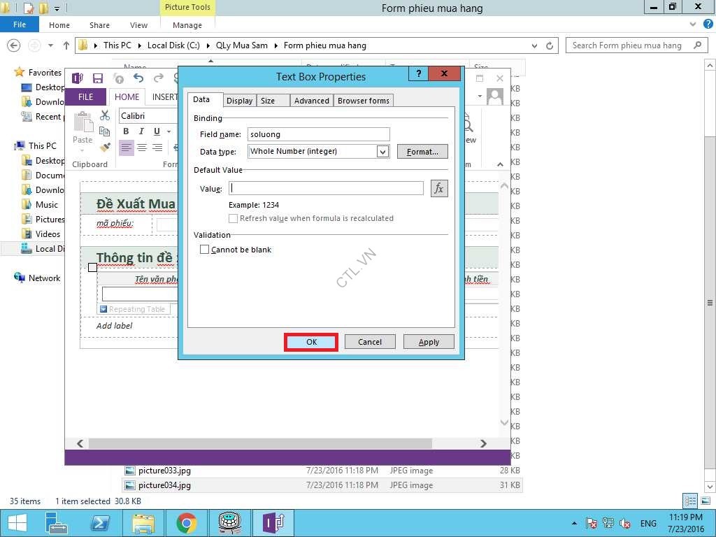
Task: Toggle Italic formatting in ribbon
Action: [141, 131]
